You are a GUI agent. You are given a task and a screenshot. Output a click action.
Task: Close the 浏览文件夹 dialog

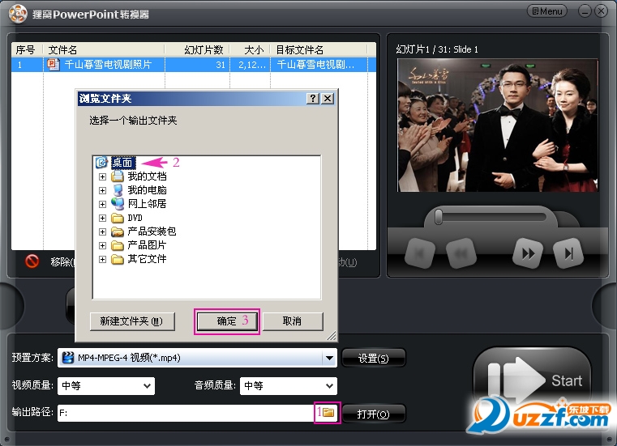coord(328,98)
